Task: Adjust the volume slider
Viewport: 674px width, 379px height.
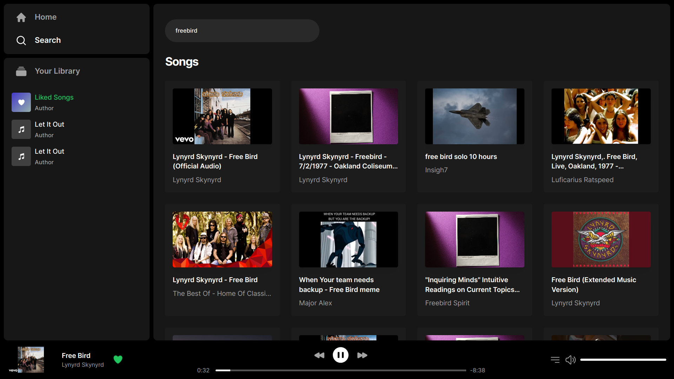Action: click(x=623, y=360)
